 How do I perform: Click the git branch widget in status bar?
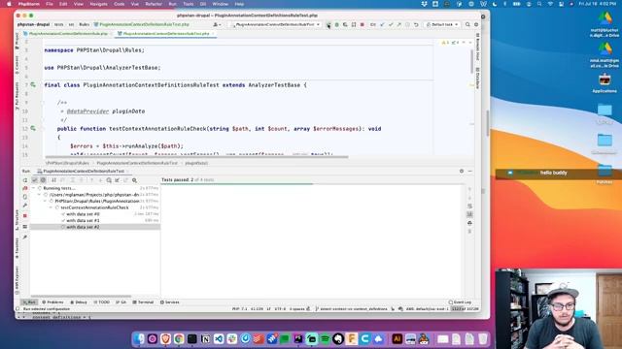[x=351, y=308]
